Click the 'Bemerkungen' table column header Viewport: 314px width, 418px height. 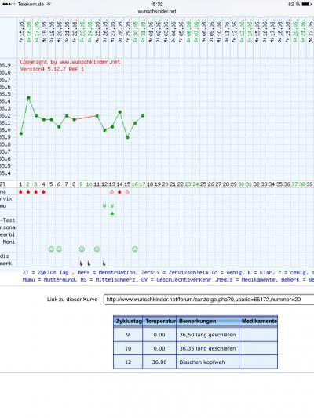(207, 322)
